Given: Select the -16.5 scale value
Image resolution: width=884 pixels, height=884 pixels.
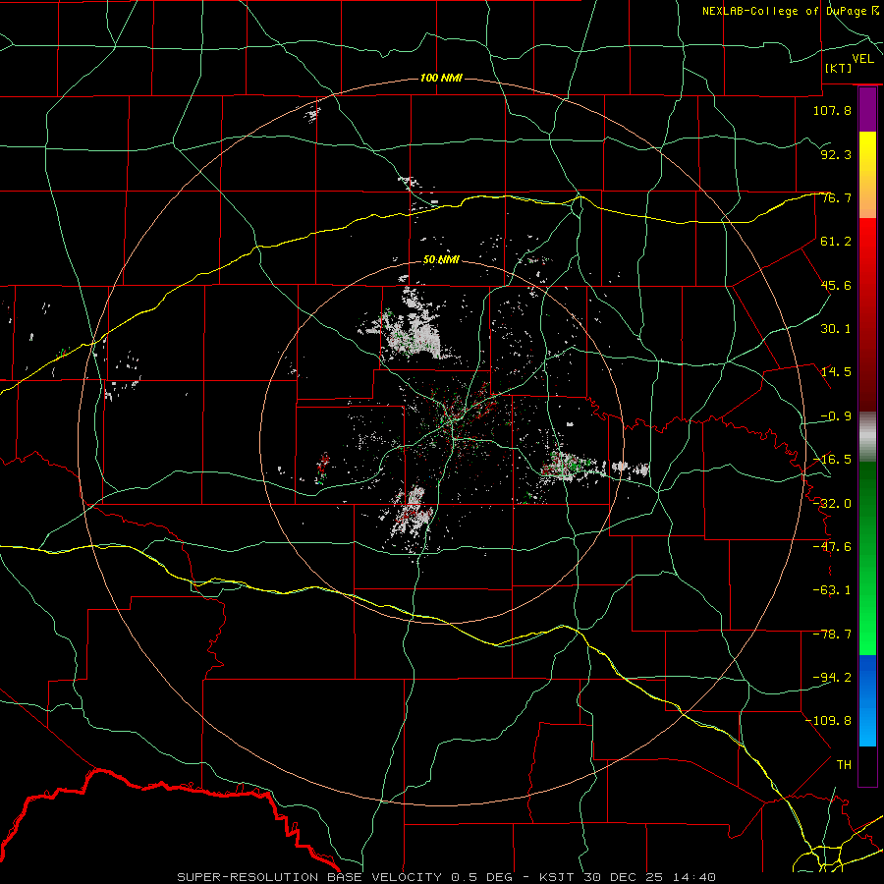Looking at the screenshot, I should 832,460.
